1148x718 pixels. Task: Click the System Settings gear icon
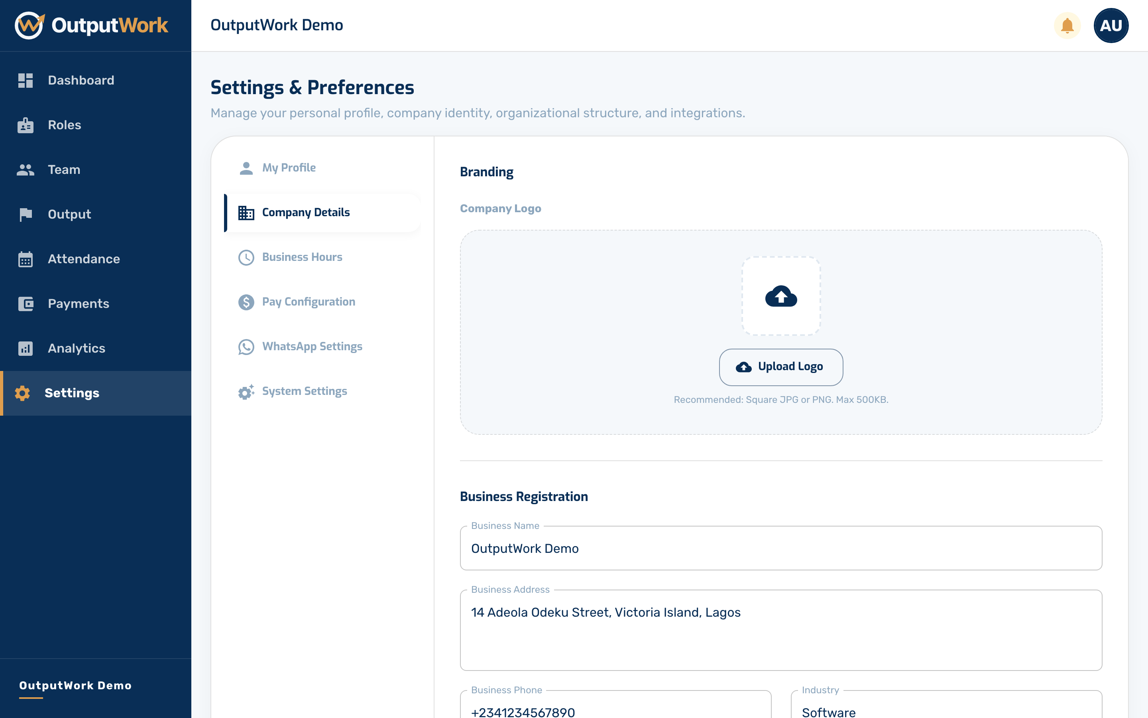(246, 392)
